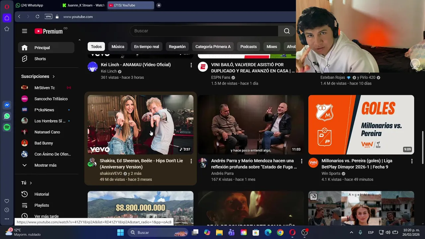Select the Música filter chip

118,47
